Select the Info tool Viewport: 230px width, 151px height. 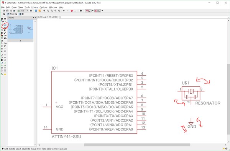pyautogui.click(x=2, y=19)
